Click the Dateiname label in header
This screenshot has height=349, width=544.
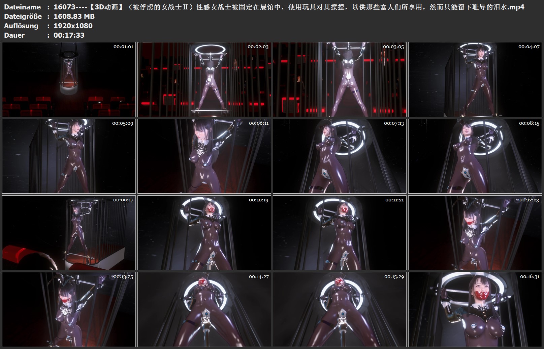point(22,7)
